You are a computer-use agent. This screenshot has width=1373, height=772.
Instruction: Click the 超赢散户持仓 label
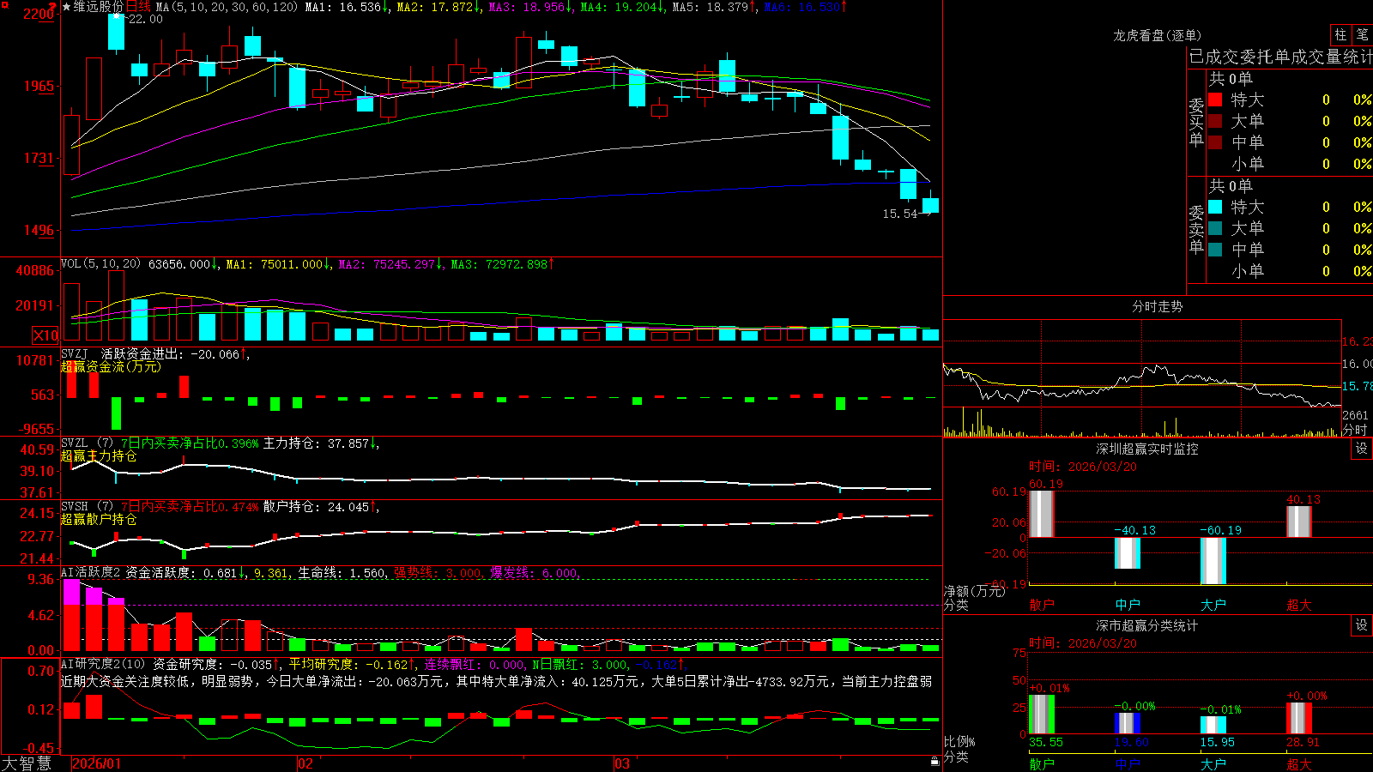[99, 520]
